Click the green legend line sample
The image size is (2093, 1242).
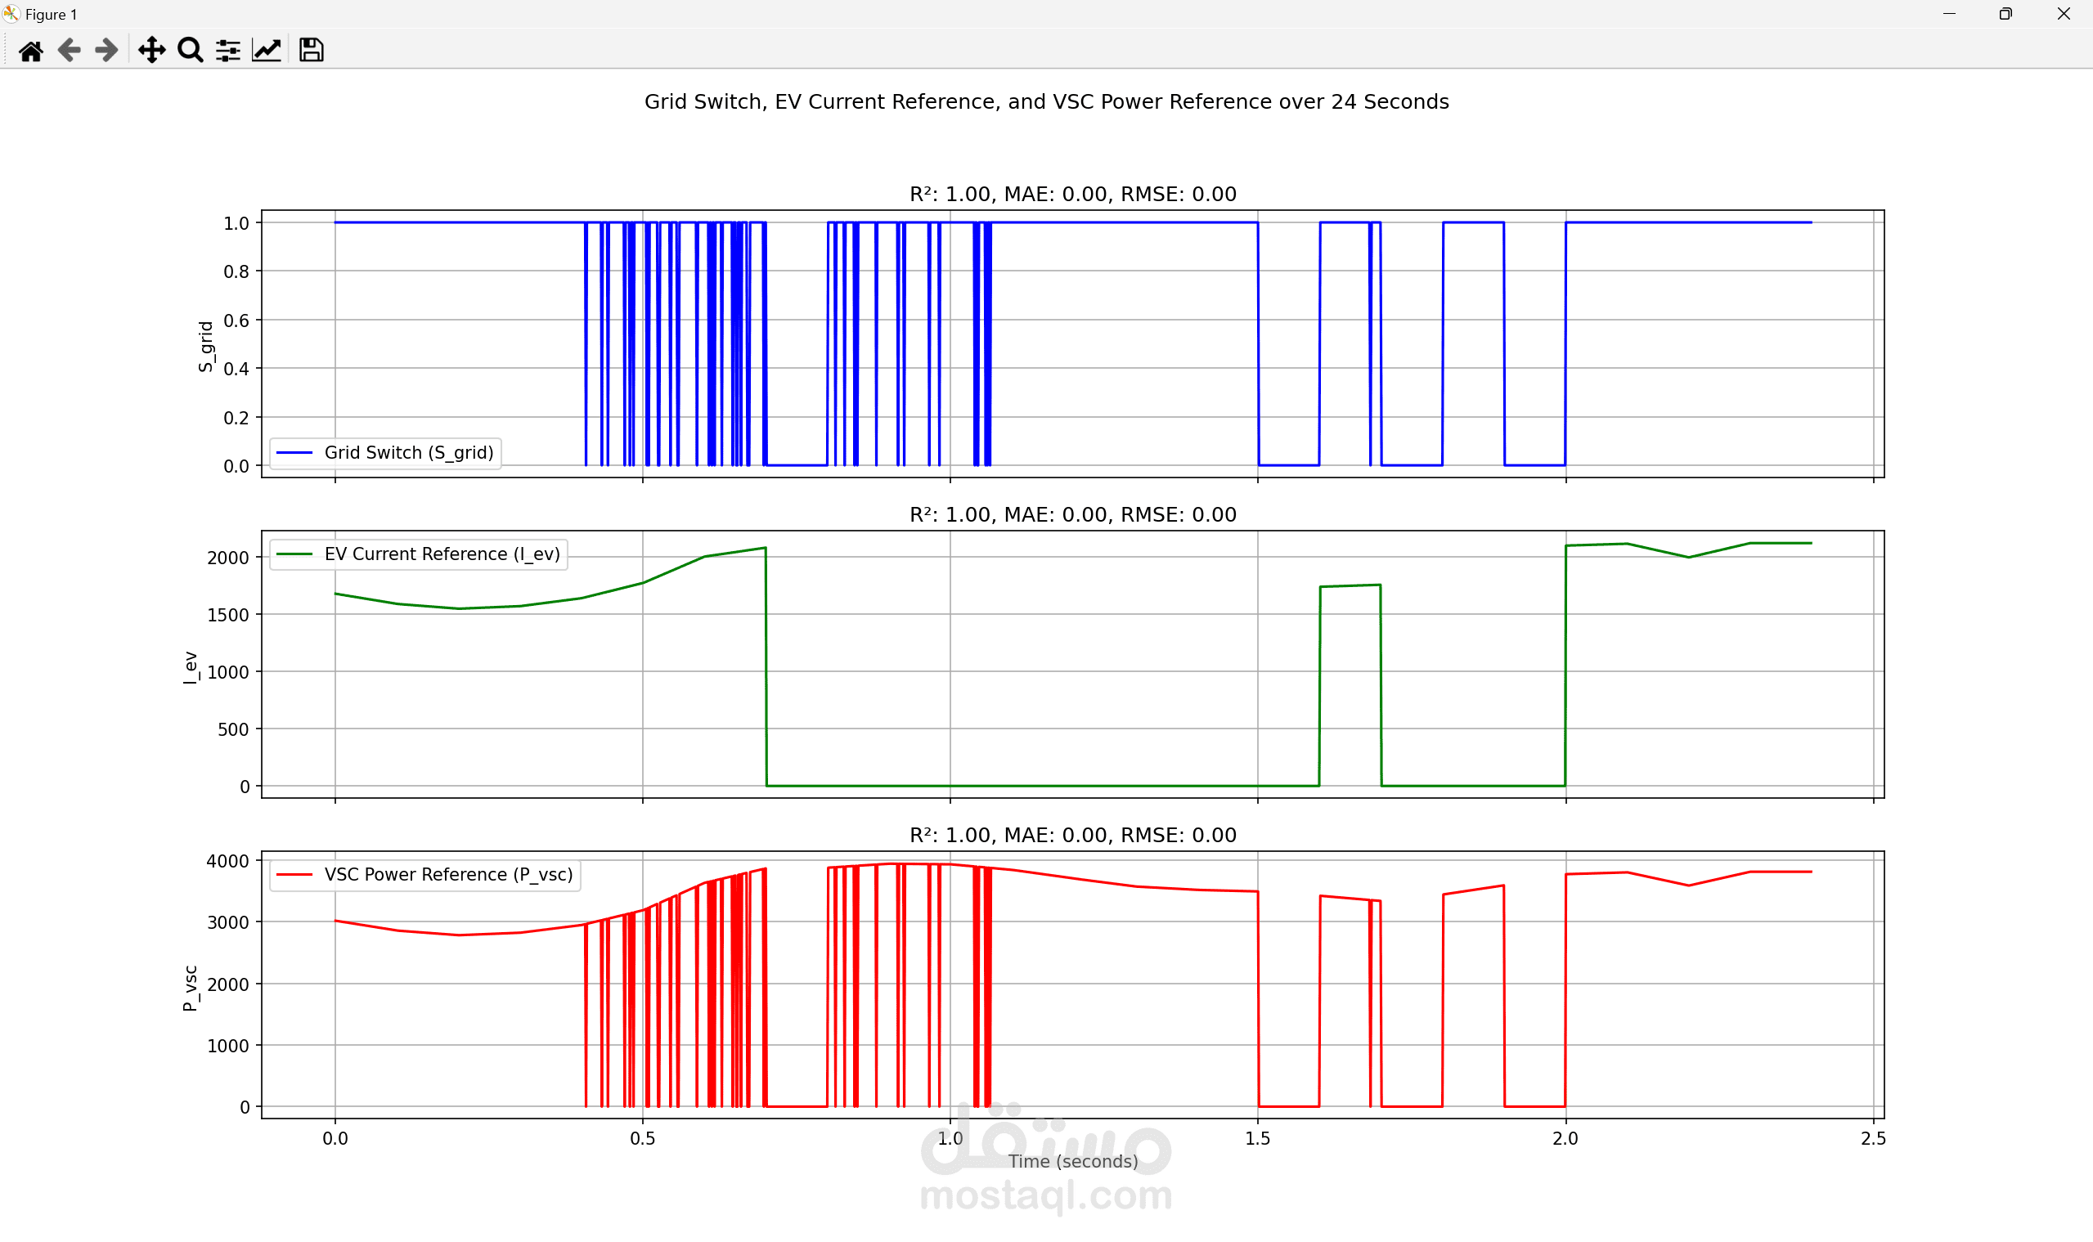(x=294, y=554)
